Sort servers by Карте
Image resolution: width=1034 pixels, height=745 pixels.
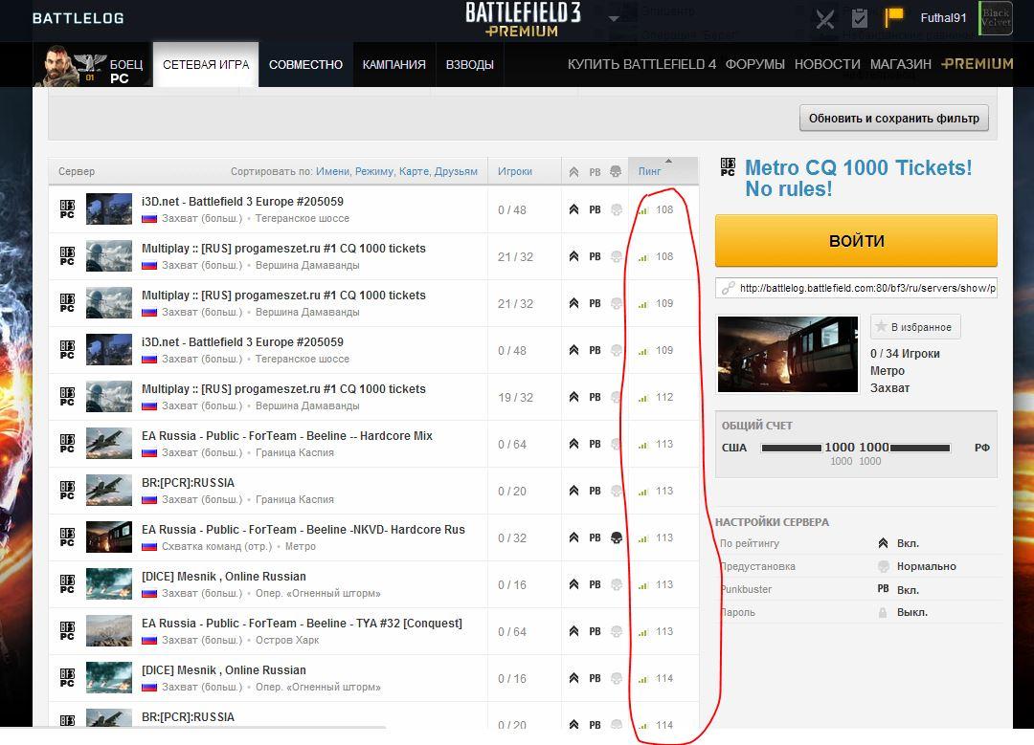415,171
